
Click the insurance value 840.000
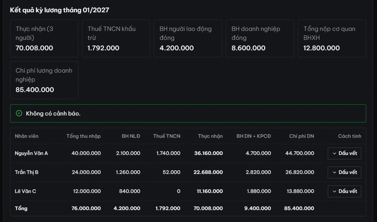pos(130,191)
